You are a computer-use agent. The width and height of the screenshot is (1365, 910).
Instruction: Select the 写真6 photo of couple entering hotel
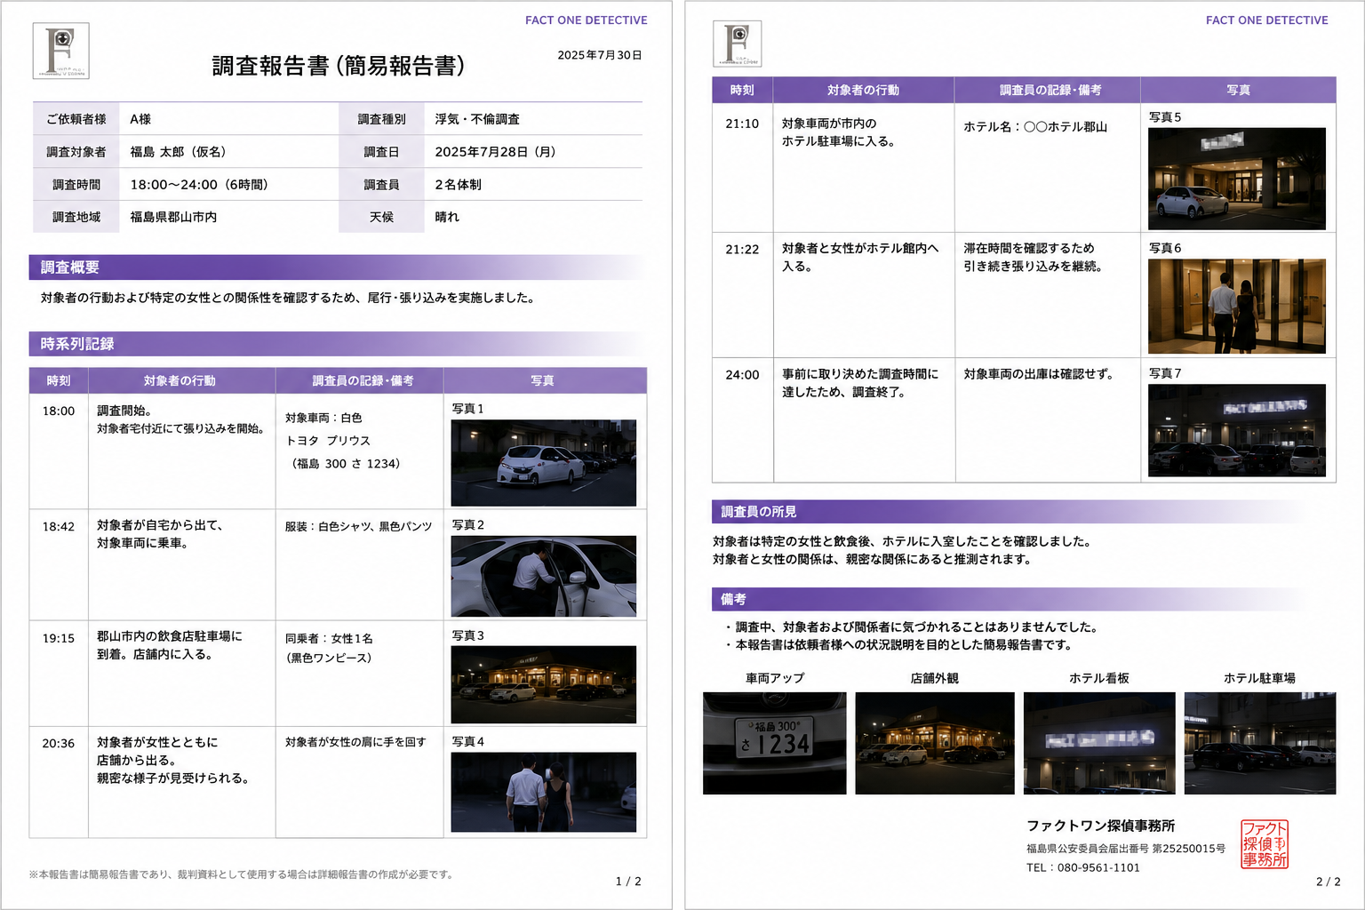1237,307
